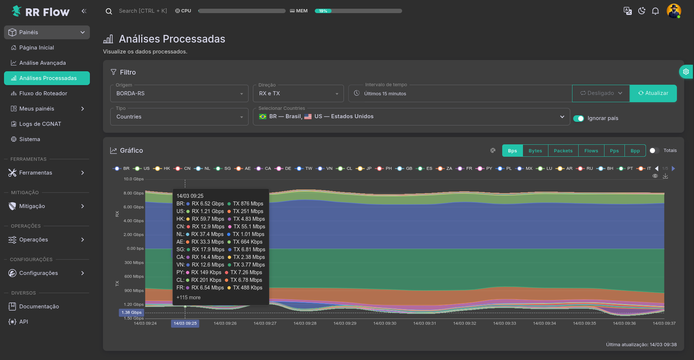The height and width of the screenshot is (360, 694).
Task: Click the Atualizar button
Action: point(653,93)
